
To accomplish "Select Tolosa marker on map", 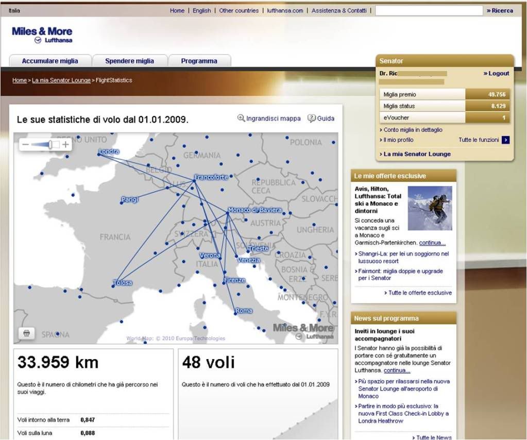I will (x=113, y=286).
